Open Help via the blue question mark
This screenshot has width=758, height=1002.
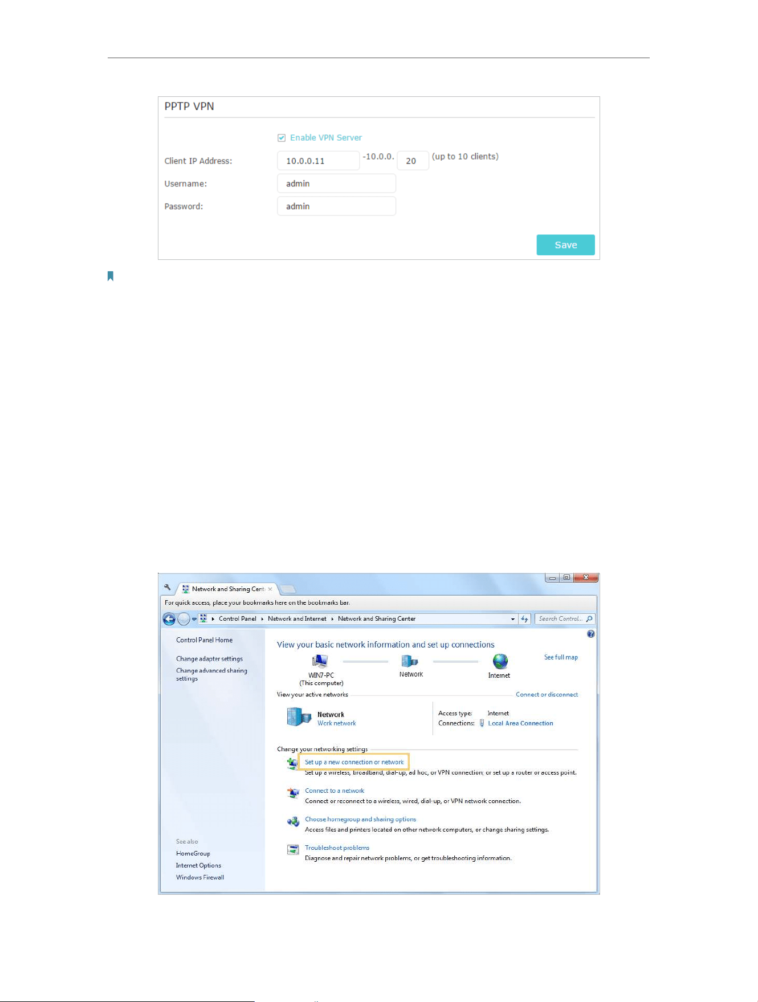point(591,634)
